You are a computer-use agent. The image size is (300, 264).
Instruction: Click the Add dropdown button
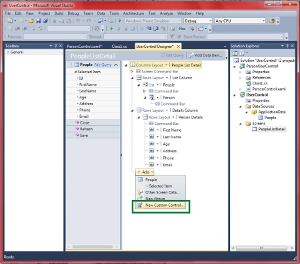[x=145, y=172]
